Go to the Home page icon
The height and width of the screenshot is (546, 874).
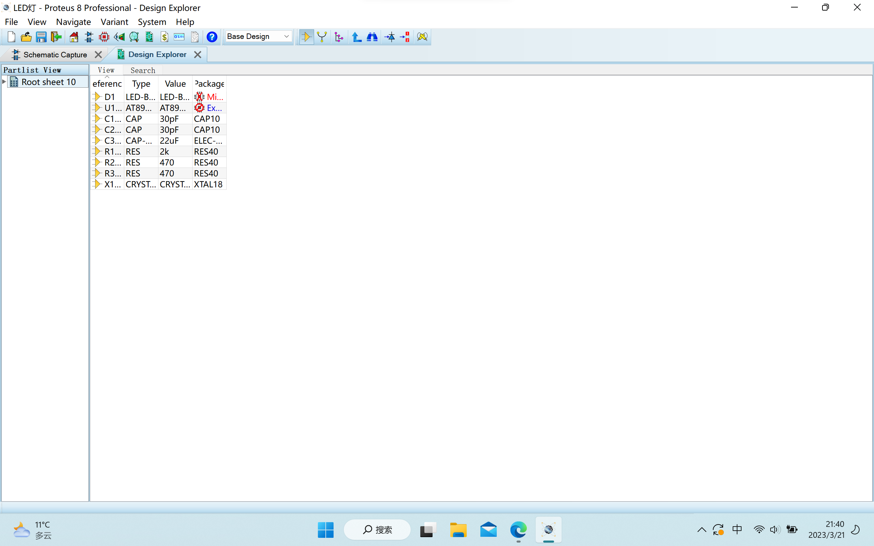(74, 37)
